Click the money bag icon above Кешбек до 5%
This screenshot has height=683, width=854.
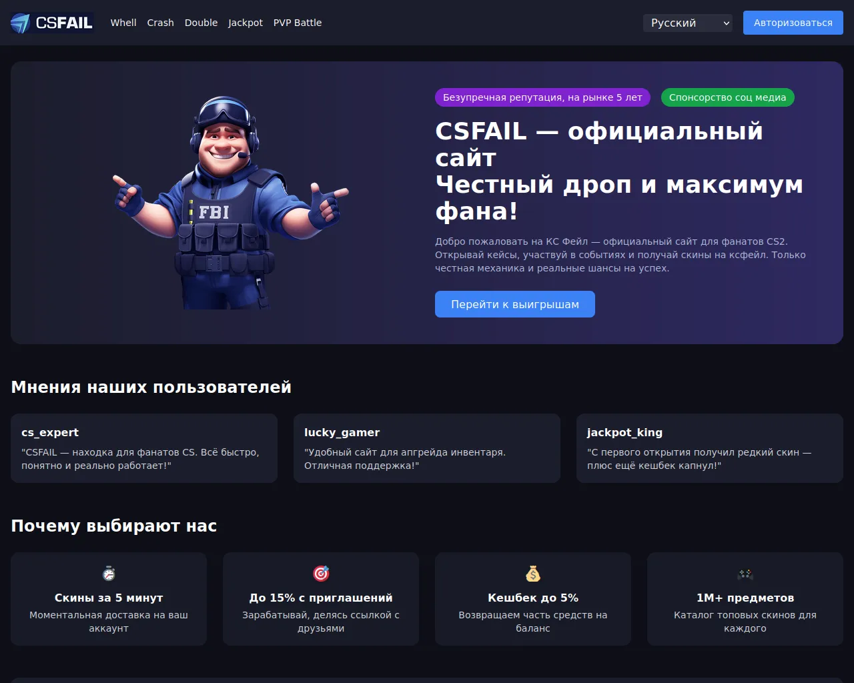[533, 574]
